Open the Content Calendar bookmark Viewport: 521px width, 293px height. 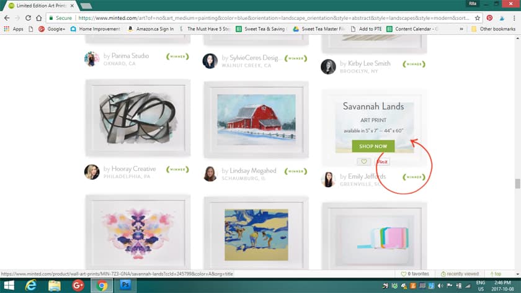tap(412, 29)
